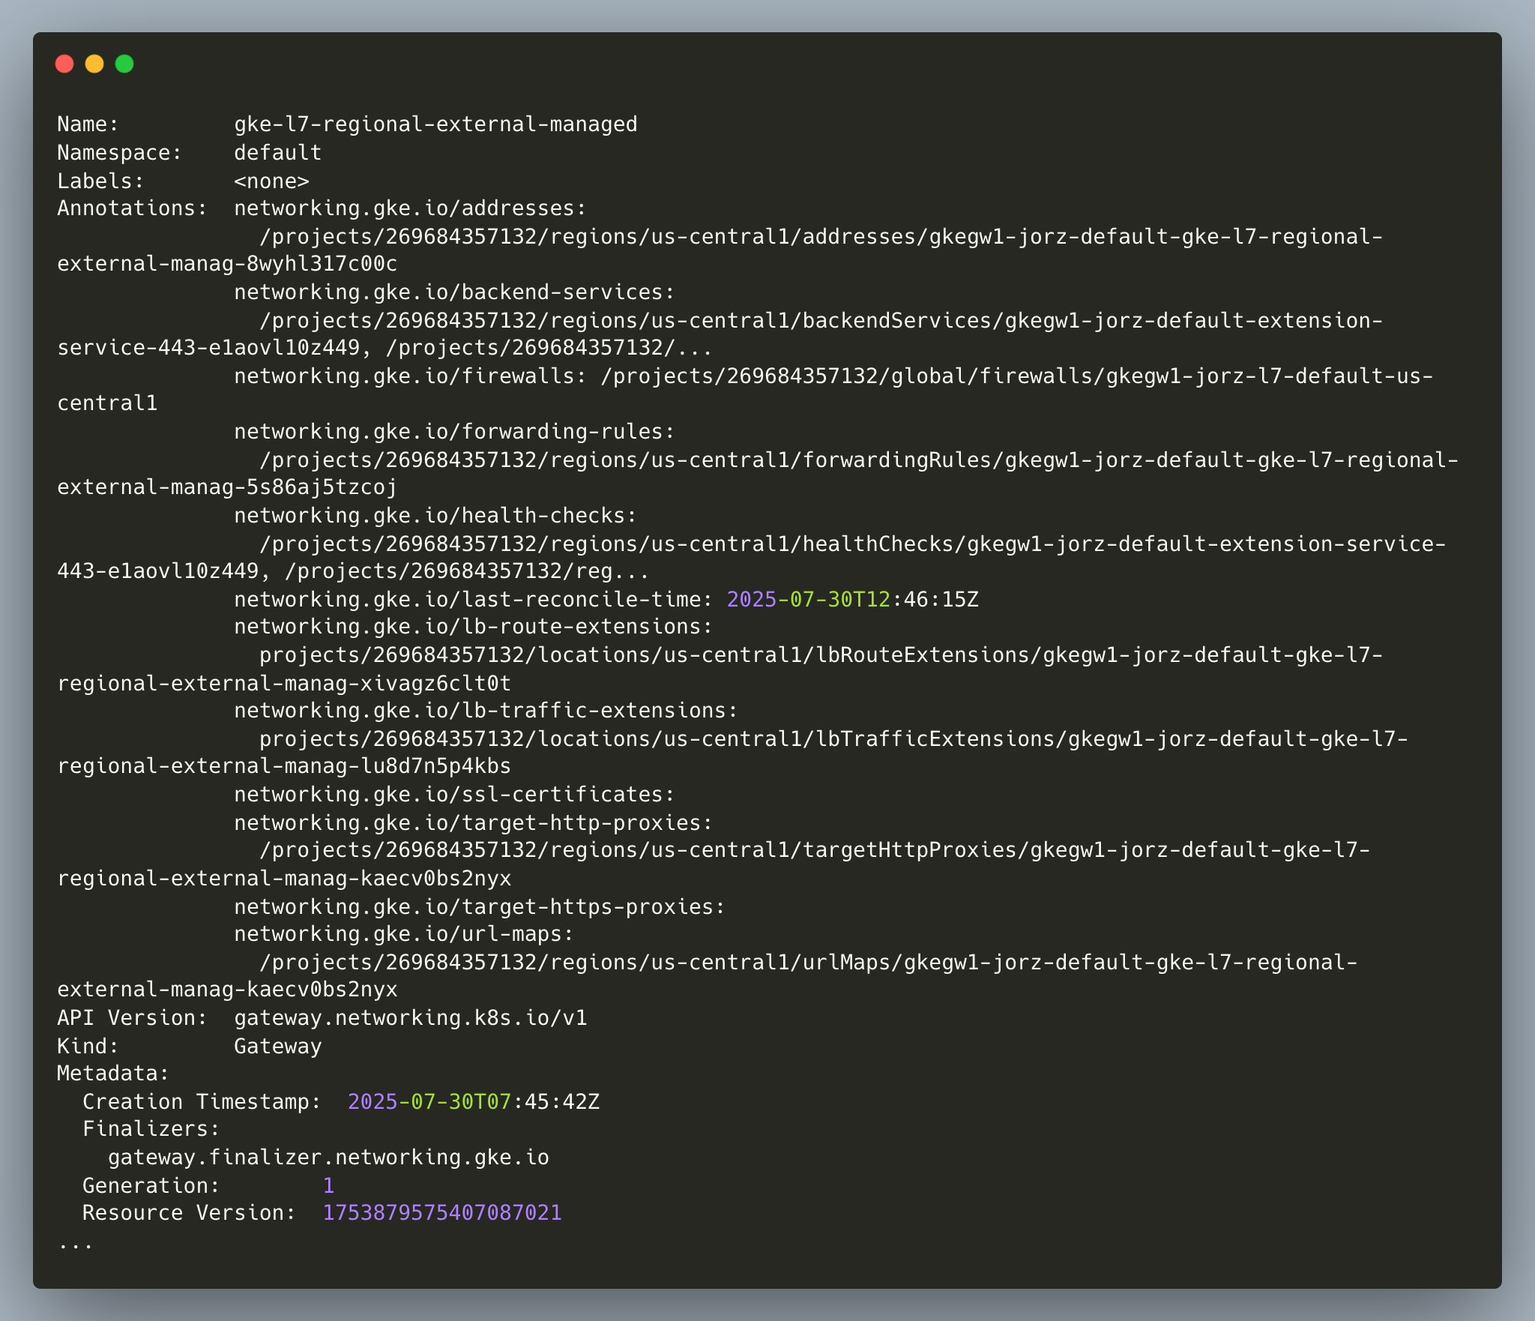
Task: Click the networking.gke.io/lb-traffic-extensions annotation key
Action: [486, 711]
